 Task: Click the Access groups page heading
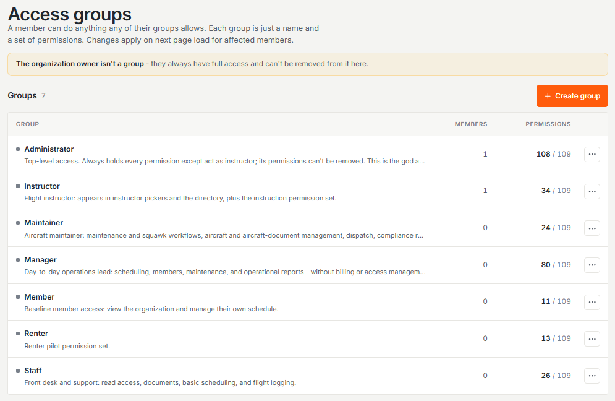point(69,14)
